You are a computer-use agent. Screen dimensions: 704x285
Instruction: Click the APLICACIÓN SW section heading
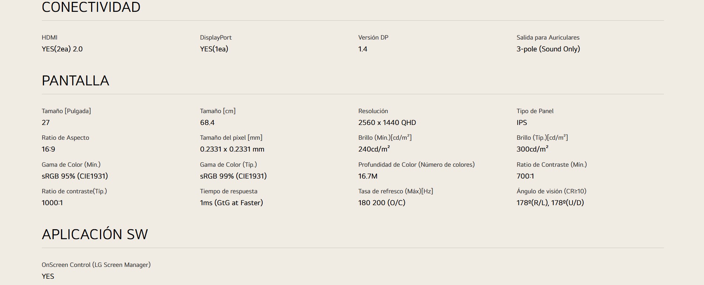click(94, 234)
